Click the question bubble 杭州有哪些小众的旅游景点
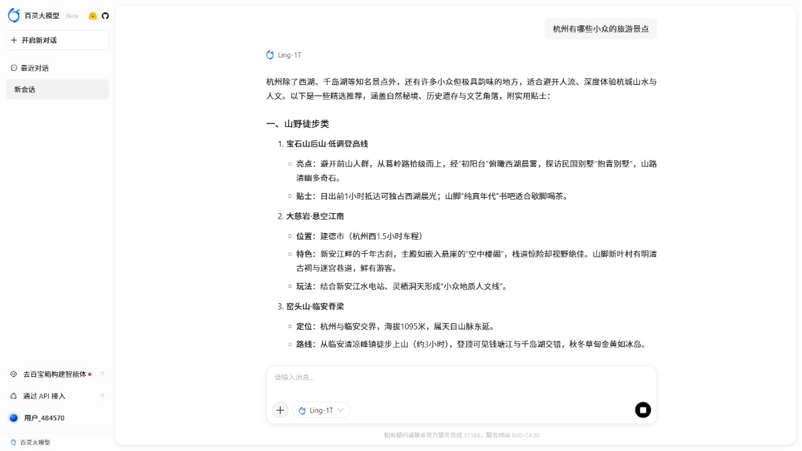Screen dimensions: 802x451 600,28
